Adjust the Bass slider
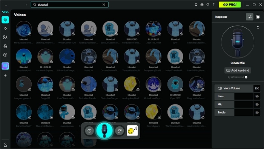The height and width of the screenshot is (149, 264). point(234,96)
